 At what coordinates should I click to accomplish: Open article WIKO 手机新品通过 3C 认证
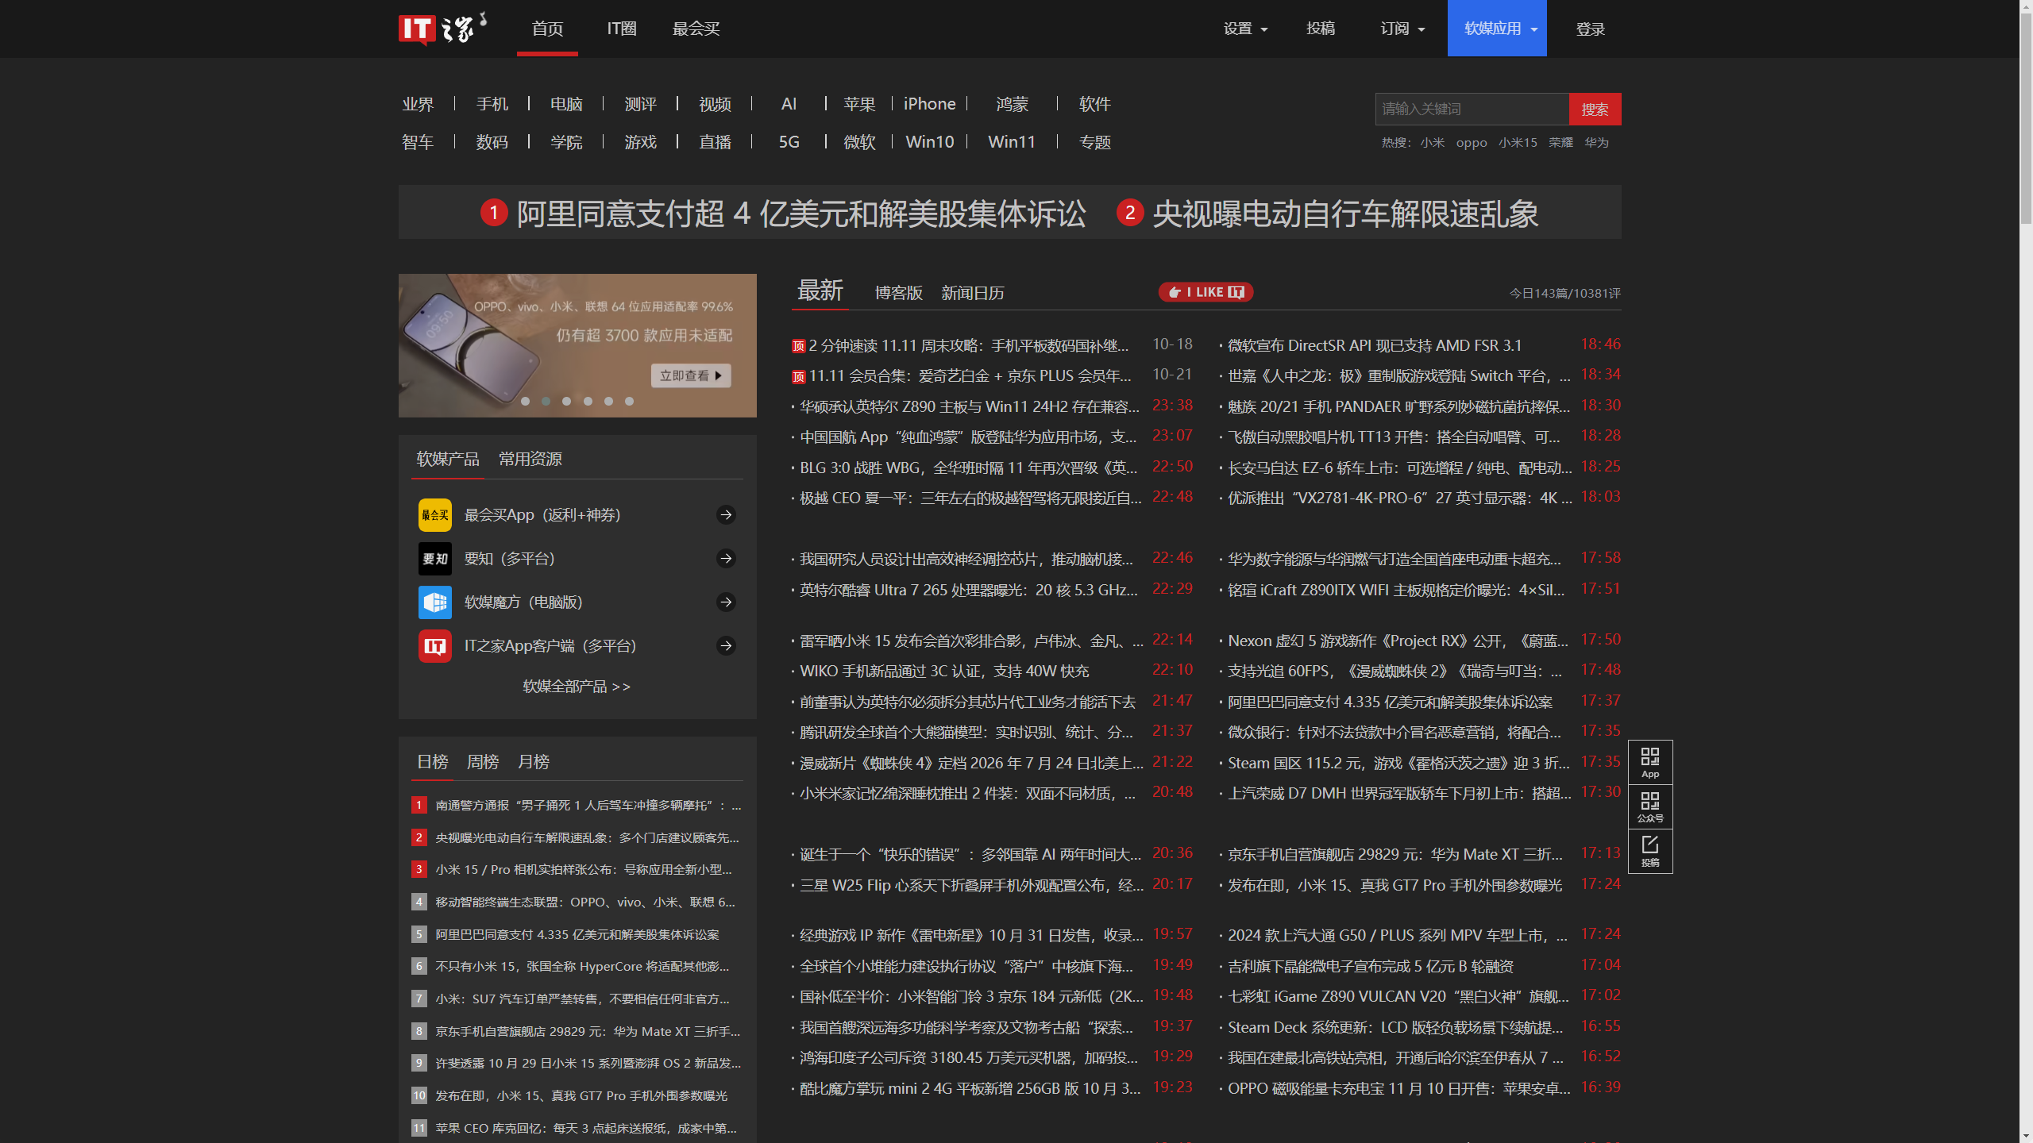pyautogui.click(x=944, y=672)
